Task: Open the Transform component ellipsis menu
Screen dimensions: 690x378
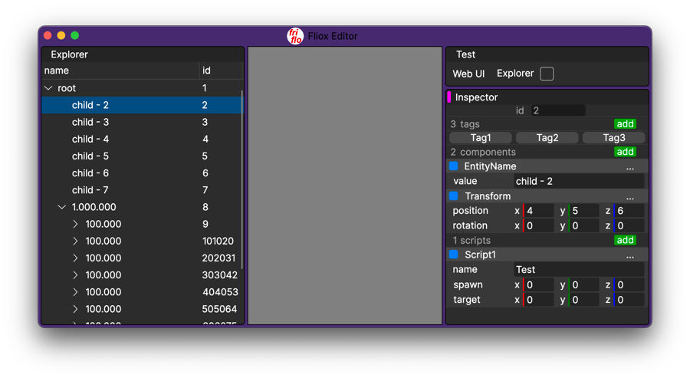Action: (x=629, y=197)
